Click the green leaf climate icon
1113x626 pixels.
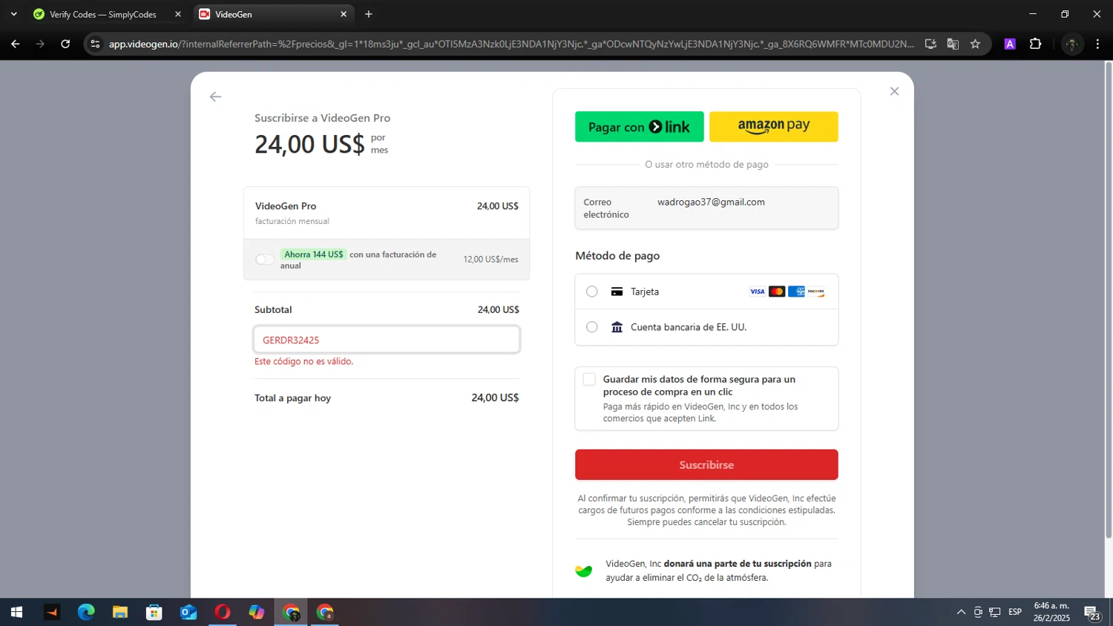584,571
